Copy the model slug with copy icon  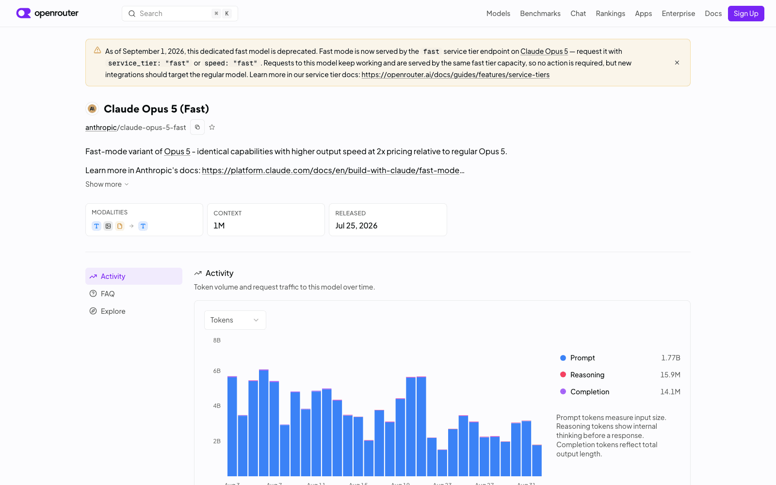click(197, 127)
